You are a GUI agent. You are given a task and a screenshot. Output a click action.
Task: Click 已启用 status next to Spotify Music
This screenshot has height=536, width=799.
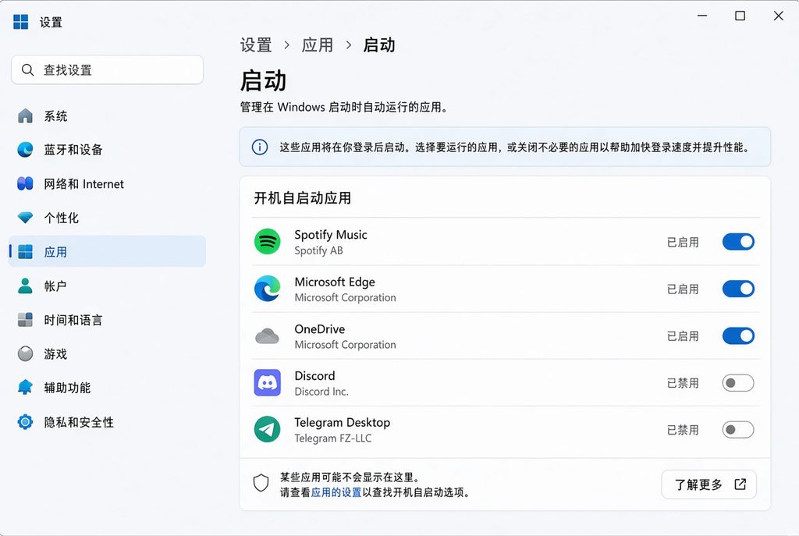[x=683, y=242]
